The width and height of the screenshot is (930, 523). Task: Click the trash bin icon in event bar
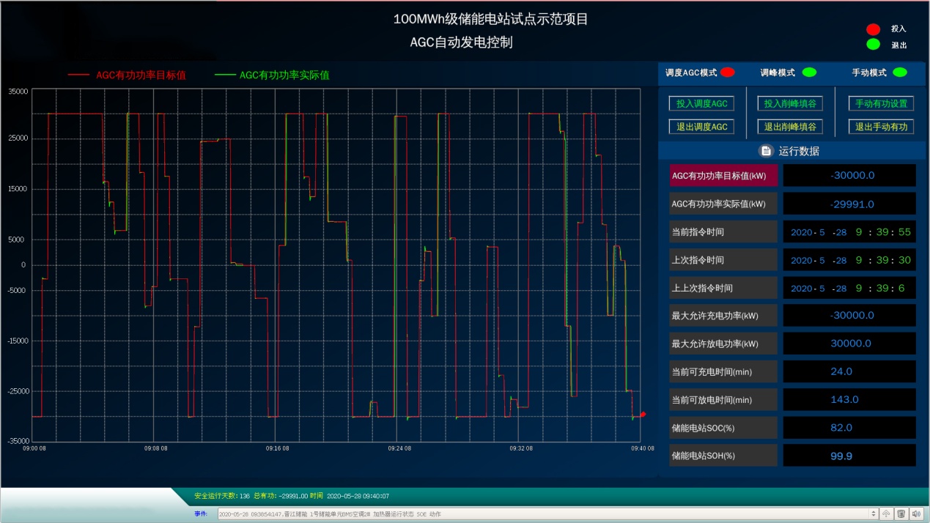[x=901, y=514]
